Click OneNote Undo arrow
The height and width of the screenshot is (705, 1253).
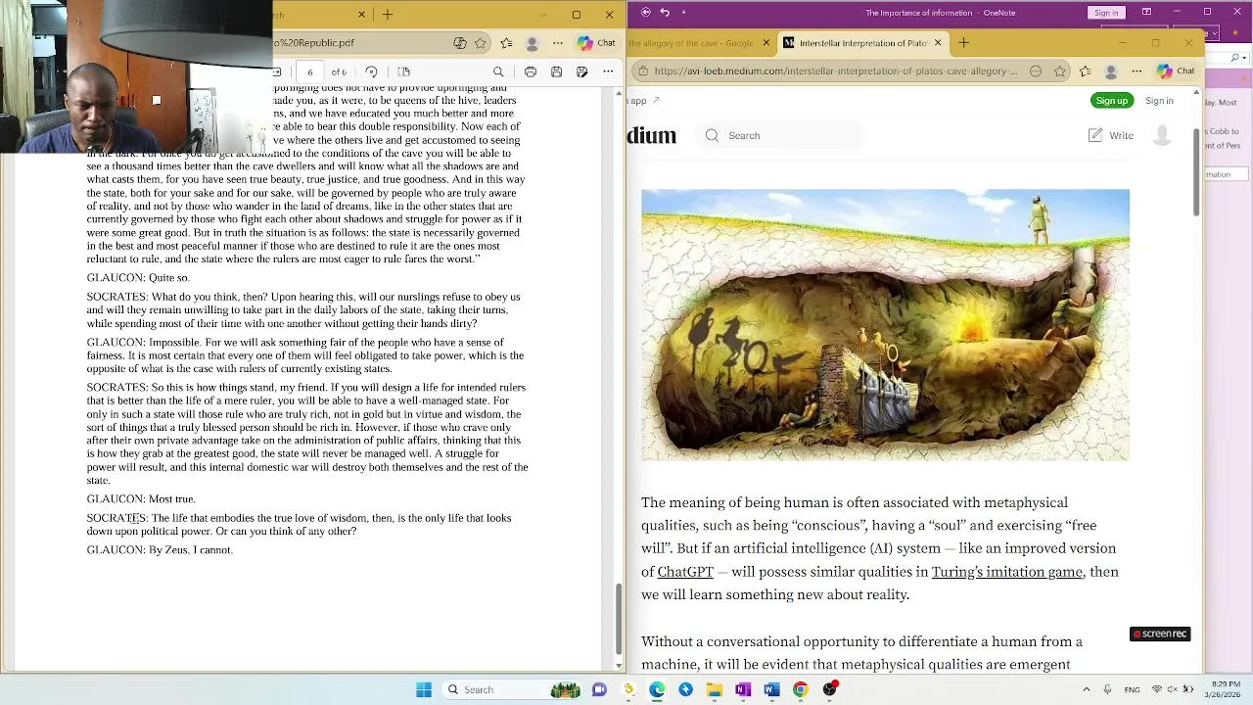(665, 13)
